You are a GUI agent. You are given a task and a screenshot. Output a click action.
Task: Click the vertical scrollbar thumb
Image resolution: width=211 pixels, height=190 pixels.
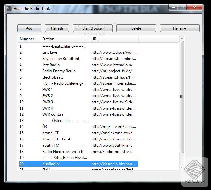[x=182, y=97]
